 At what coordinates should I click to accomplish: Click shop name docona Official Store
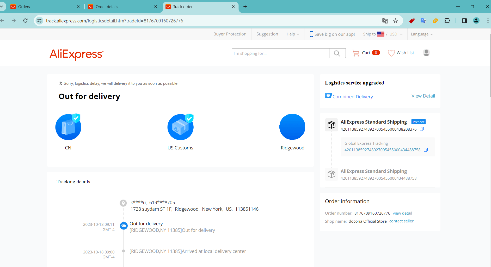367,221
